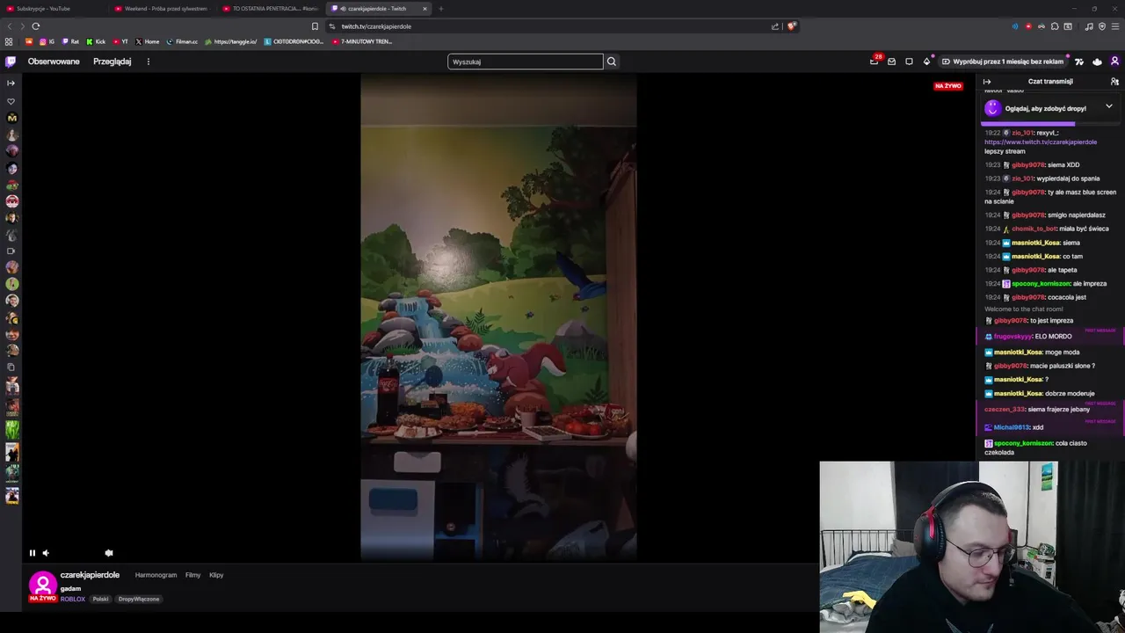The height and width of the screenshot is (633, 1125).
Task: Open the YT bookmark
Action: tap(120, 41)
